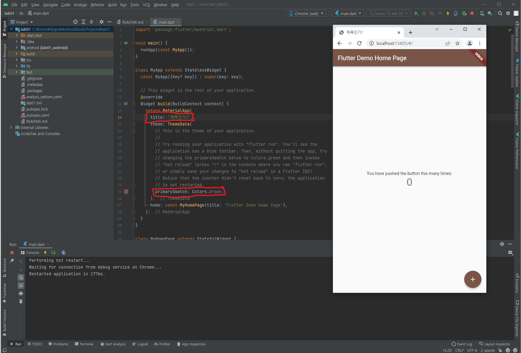Open SDK Manager icon in top toolbar
521x353 pixels.
click(490, 14)
